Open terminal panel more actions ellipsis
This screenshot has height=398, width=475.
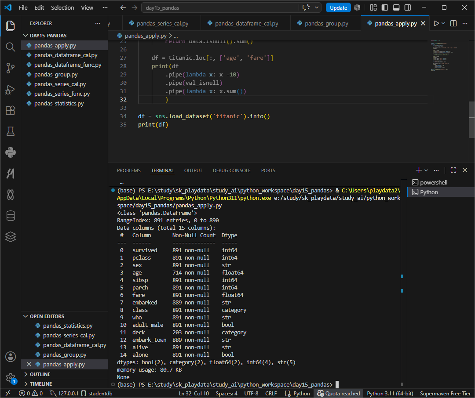pyautogui.click(x=436, y=170)
